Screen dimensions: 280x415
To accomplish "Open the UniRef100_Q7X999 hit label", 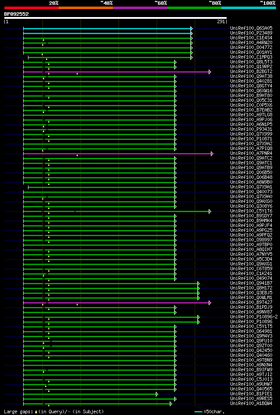I will (x=251, y=134).
